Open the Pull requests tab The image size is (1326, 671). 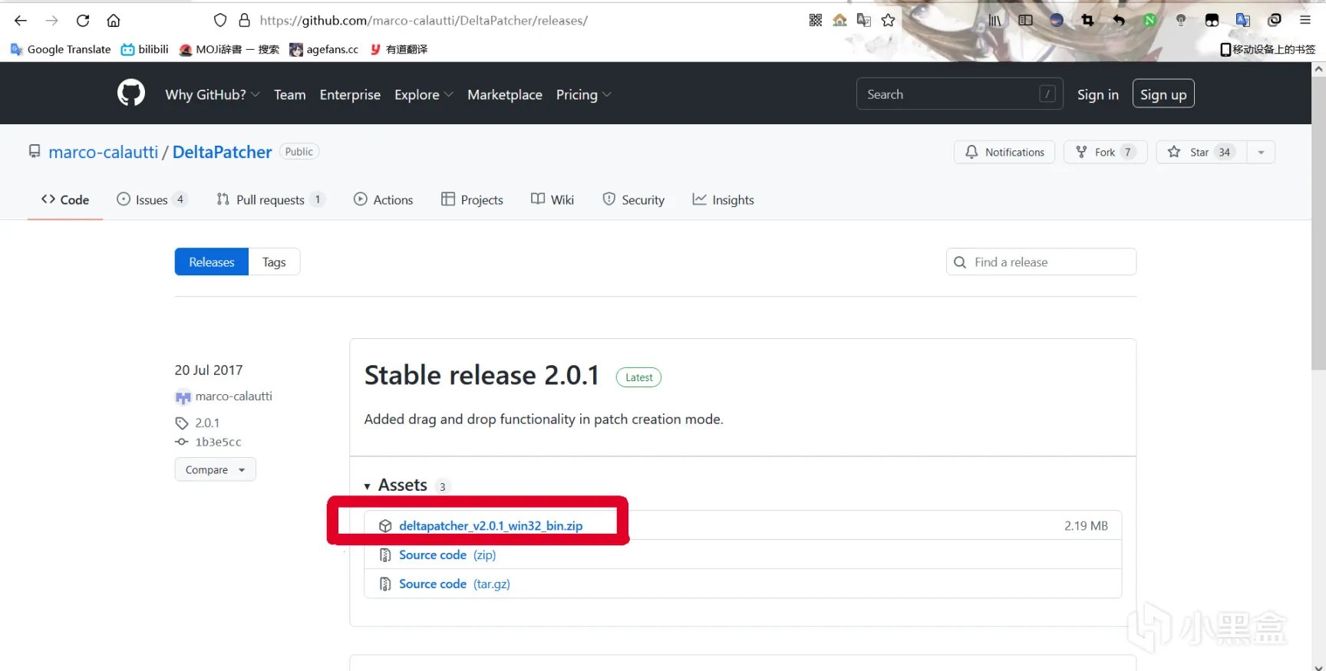coord(270,199)
